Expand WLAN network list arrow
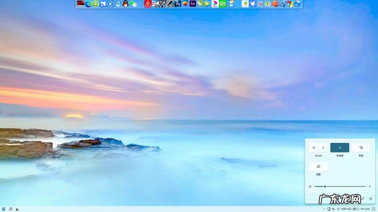Image resolution: width=378 pixels, height=212 pixels. (323, 148)
